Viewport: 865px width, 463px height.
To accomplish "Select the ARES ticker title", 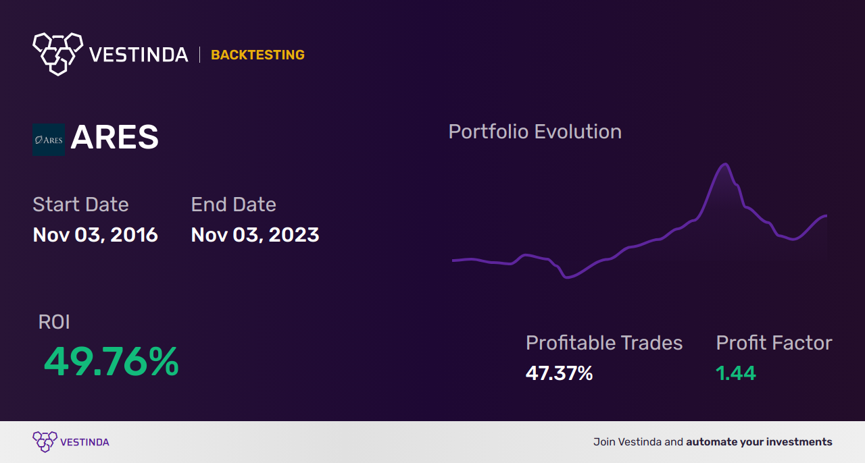I will pos(115,138).
